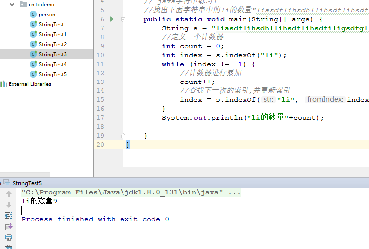This screenshot has width=369, height=249.
Task: Open StringTest5 in project tree
Action: coord(52,74)
